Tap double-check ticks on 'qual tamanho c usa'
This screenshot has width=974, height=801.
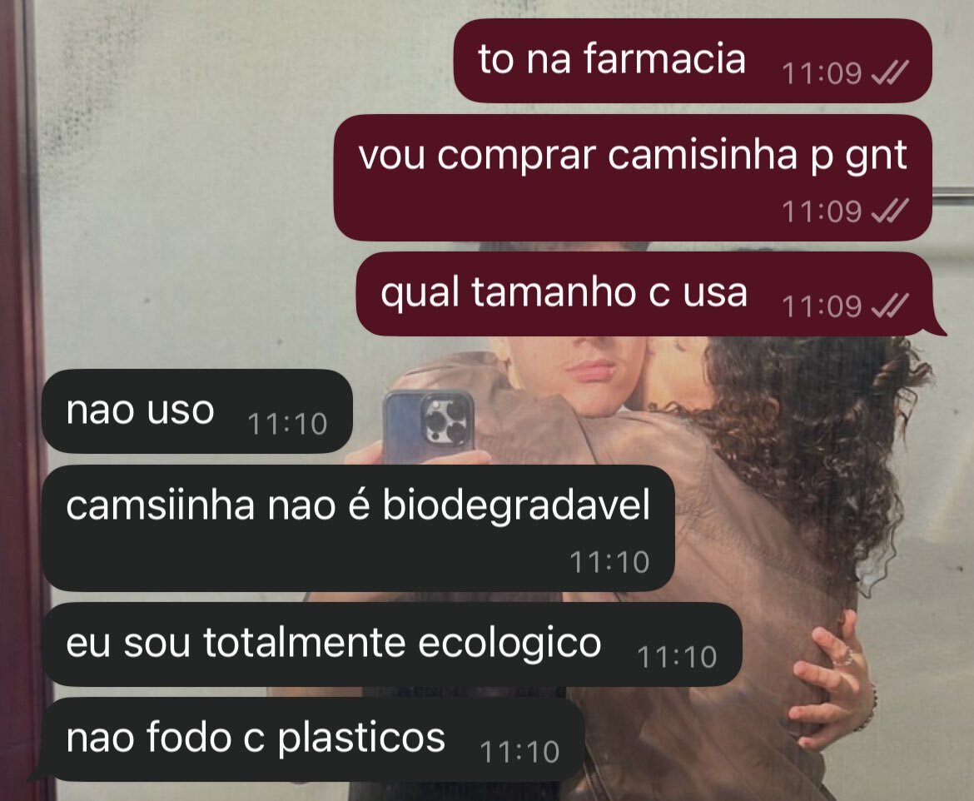[890, 306]
